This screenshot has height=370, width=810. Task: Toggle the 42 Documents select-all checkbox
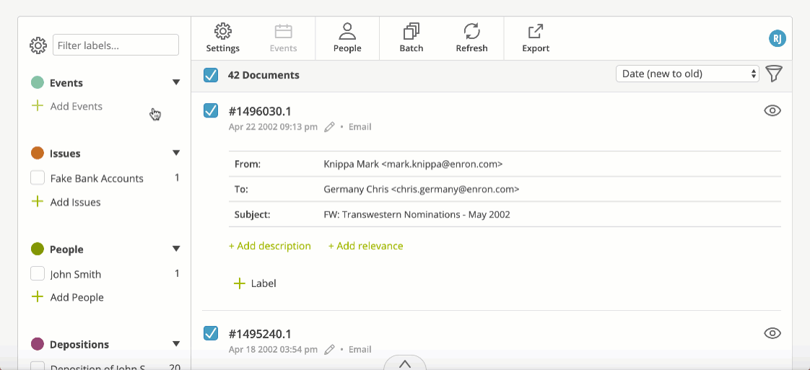coord(211,75)
